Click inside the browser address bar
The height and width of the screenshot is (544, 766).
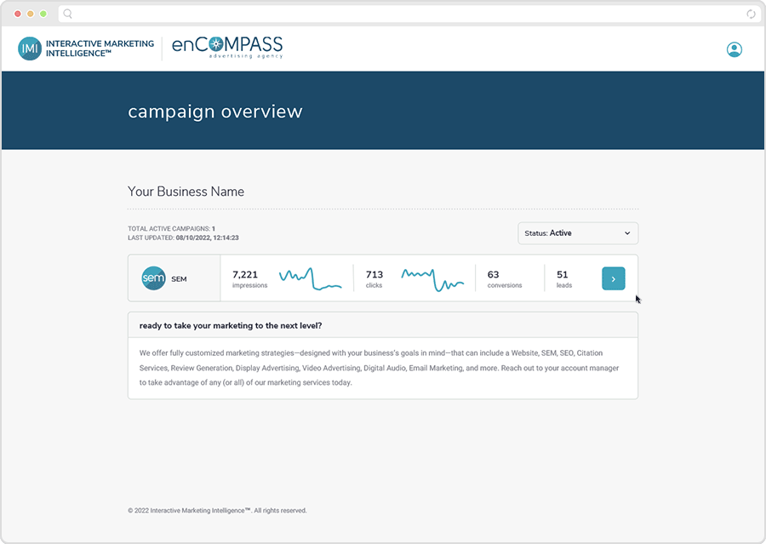[340, 14]
